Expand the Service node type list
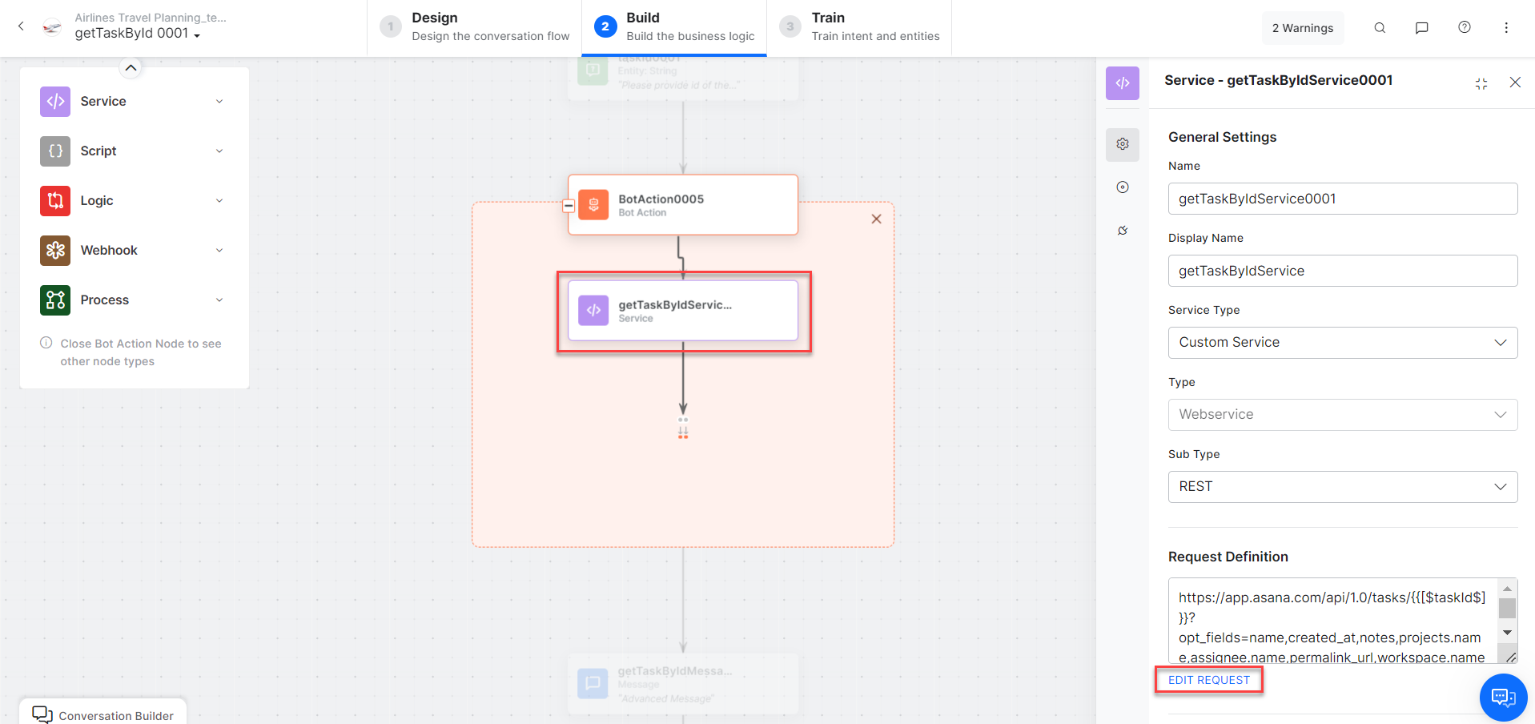This screenshot has width=1535, height=724. coord(219,102)
